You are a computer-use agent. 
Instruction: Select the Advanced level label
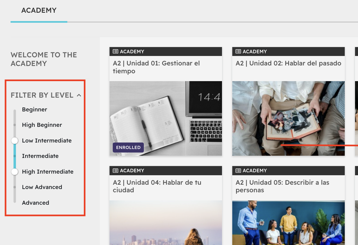35,203
